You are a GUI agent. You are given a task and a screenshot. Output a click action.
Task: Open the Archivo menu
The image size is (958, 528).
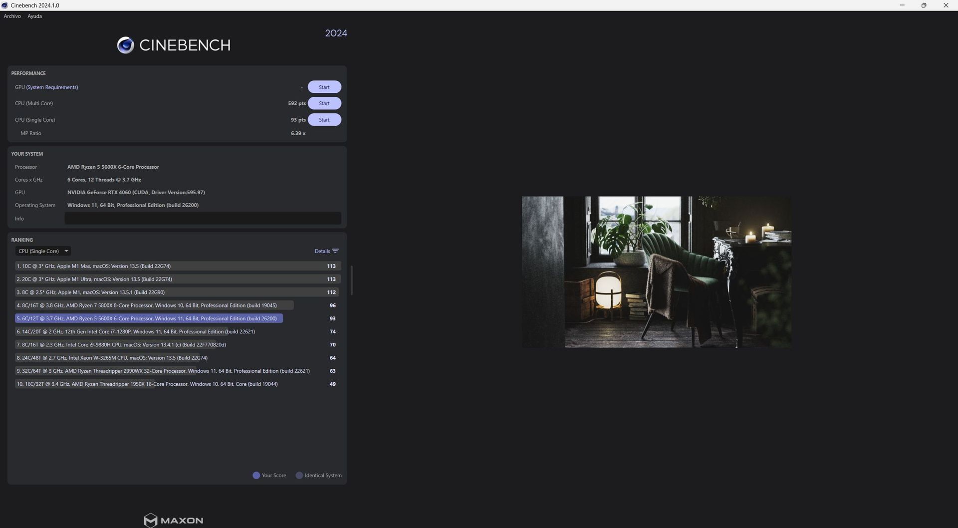click(12, 16)
